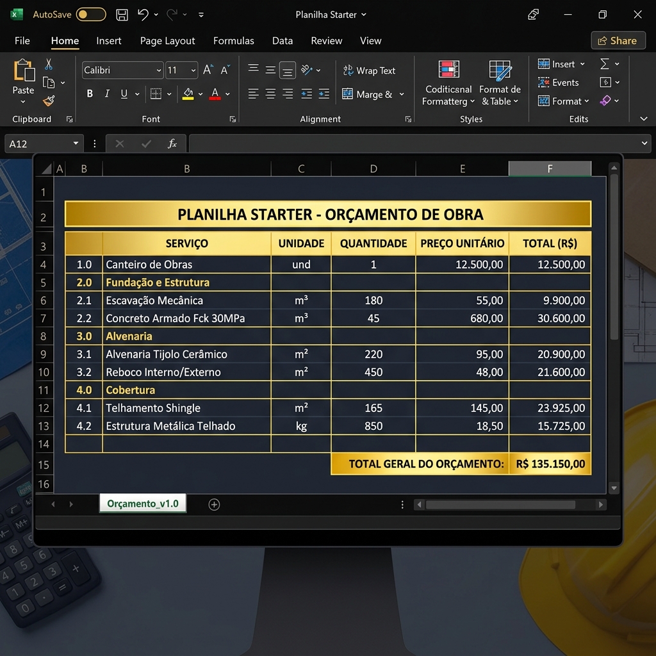Image resolution: width=656 pixels, height=656 pixels.
Task: Apply Bold formatting
Action: click(90, 94)
